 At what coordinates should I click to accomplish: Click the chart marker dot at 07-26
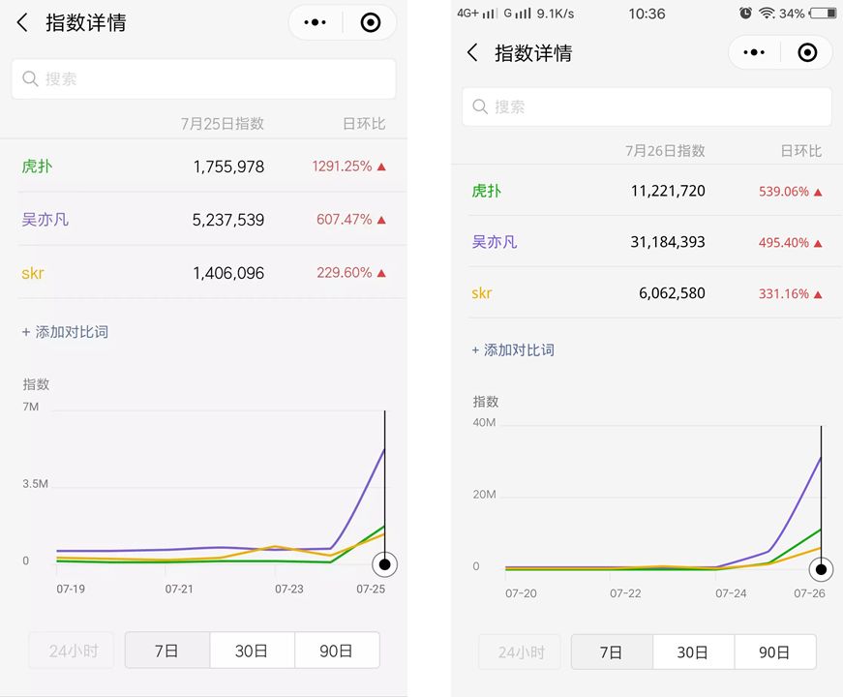pos(821,569)
